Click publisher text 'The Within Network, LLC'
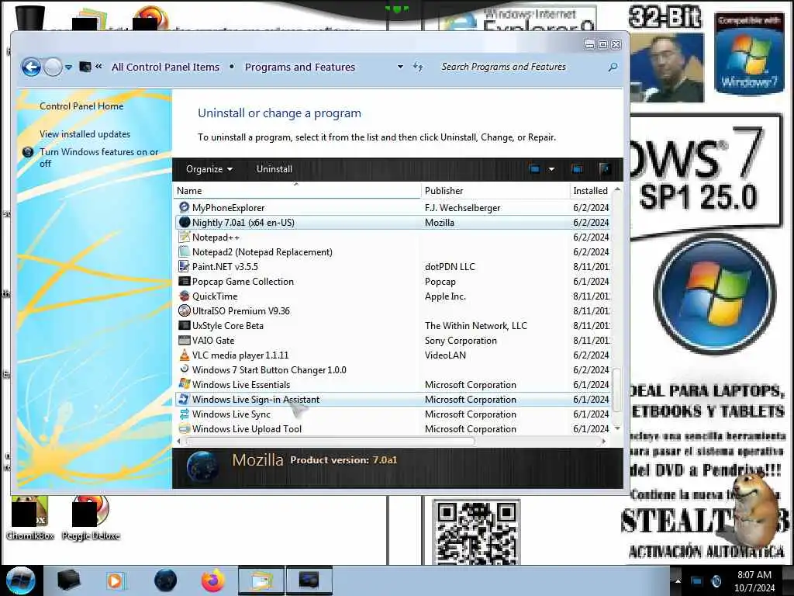This screenshot has width=794, height=596. pyautogui.click(x=476, y=325)
